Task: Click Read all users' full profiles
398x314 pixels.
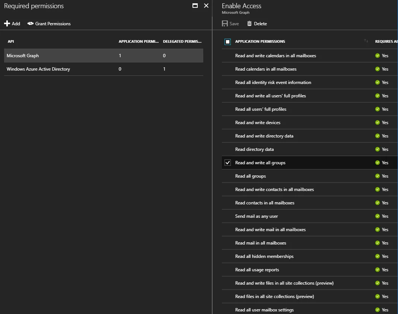Action: click(x=261, y=109)
